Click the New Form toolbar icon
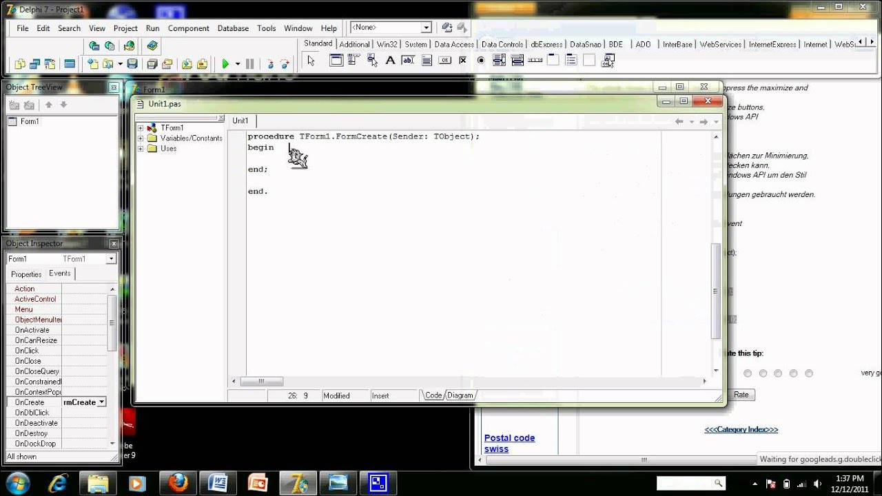This screenshot has height=496, width=882. tap(69, 64)
